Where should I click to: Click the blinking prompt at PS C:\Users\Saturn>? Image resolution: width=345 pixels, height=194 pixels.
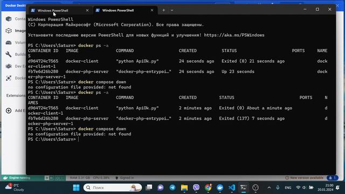pos(78,139)
